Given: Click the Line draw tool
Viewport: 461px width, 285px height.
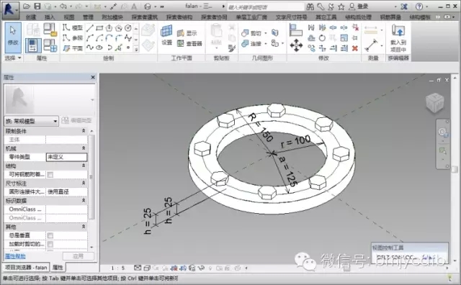Looking at the screenshot, I should point(90,28).
